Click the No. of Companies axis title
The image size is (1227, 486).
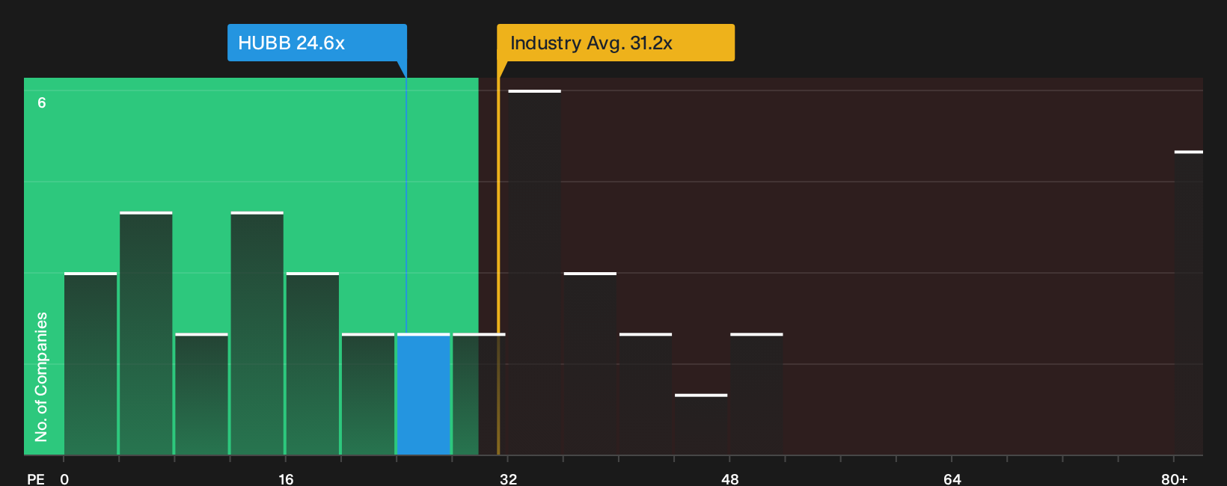coord(41,376)
